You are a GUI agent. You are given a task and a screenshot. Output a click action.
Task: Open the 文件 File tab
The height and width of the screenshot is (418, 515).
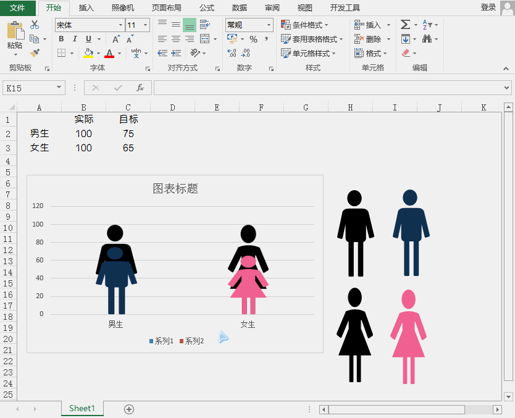[x=18, y=8]
